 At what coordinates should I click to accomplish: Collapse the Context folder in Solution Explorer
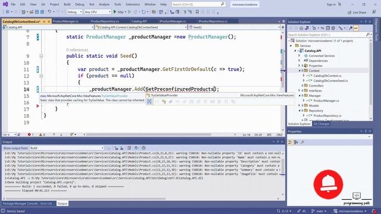coord(299,71)
